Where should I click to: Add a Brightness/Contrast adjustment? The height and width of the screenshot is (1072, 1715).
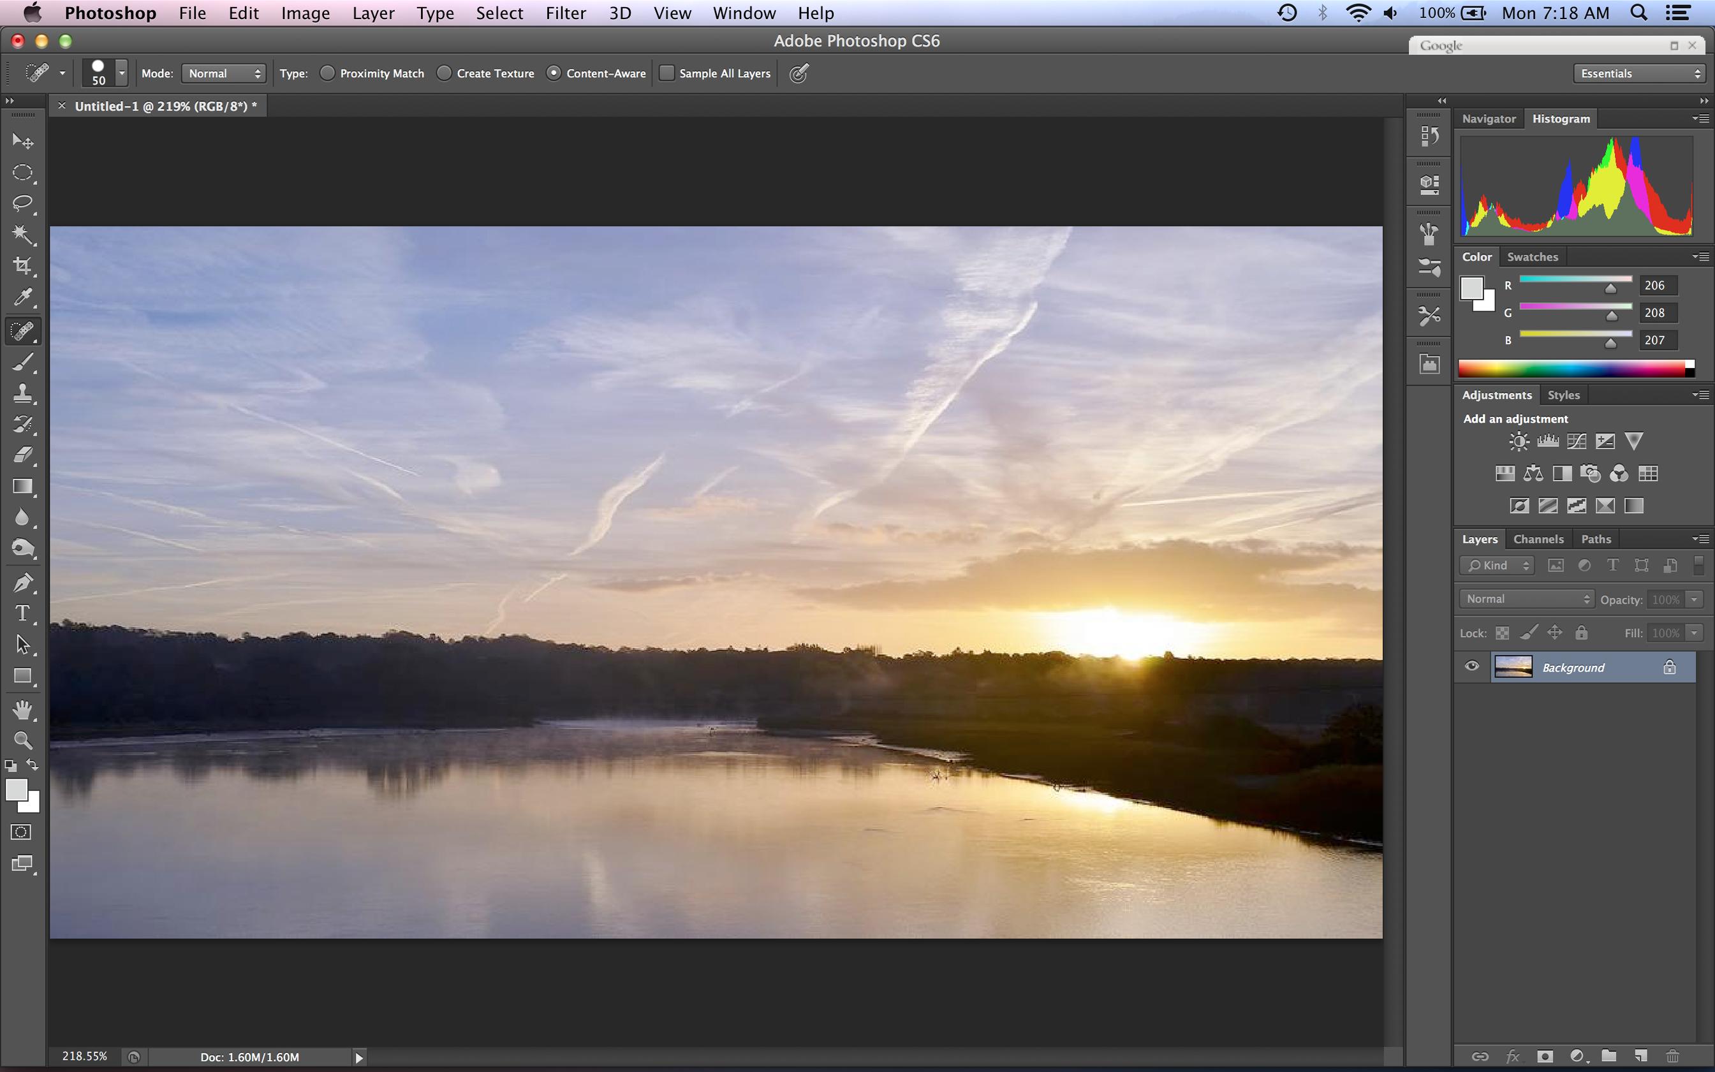pyautogui.click(x=1519, y=442)
